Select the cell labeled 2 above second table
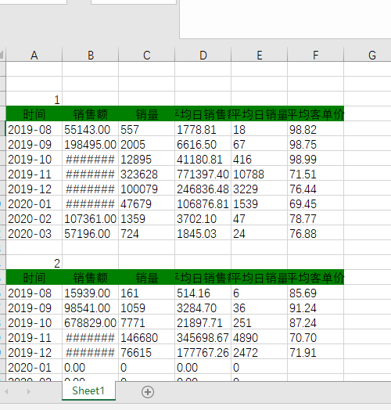 34,263
